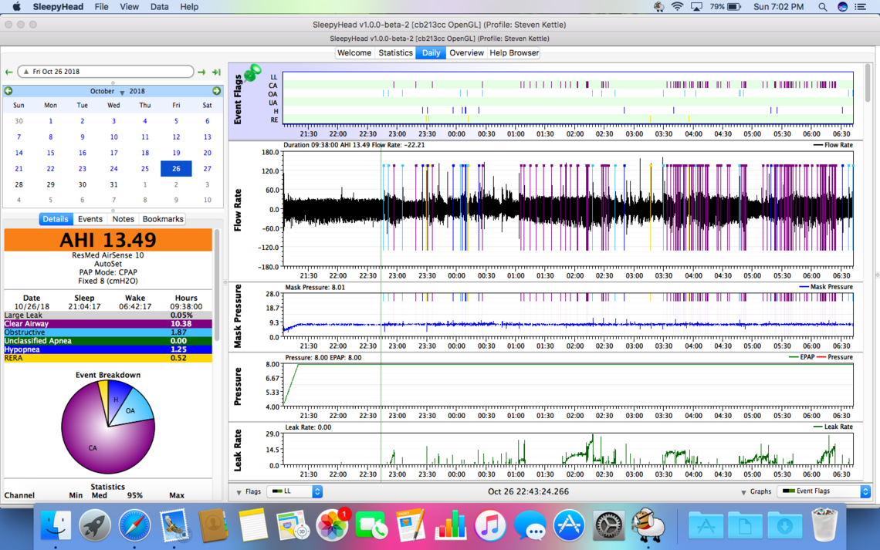Open the Help Browser tab

[514, 52]
